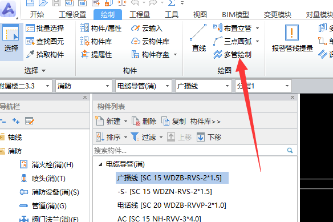The width and height of the screenshot is (333, 222).
Task: Select 消火栓(消)(H) in navigation
Action: (x=47, y=165)
